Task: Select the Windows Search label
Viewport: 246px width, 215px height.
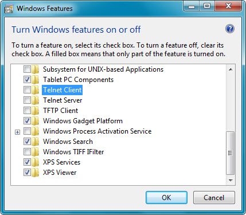Action: pyautogui.click(x=68, y=142)
